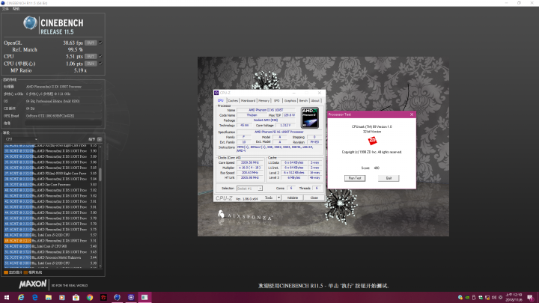Click the CPU-Z Validate button

tap(293, 198)
